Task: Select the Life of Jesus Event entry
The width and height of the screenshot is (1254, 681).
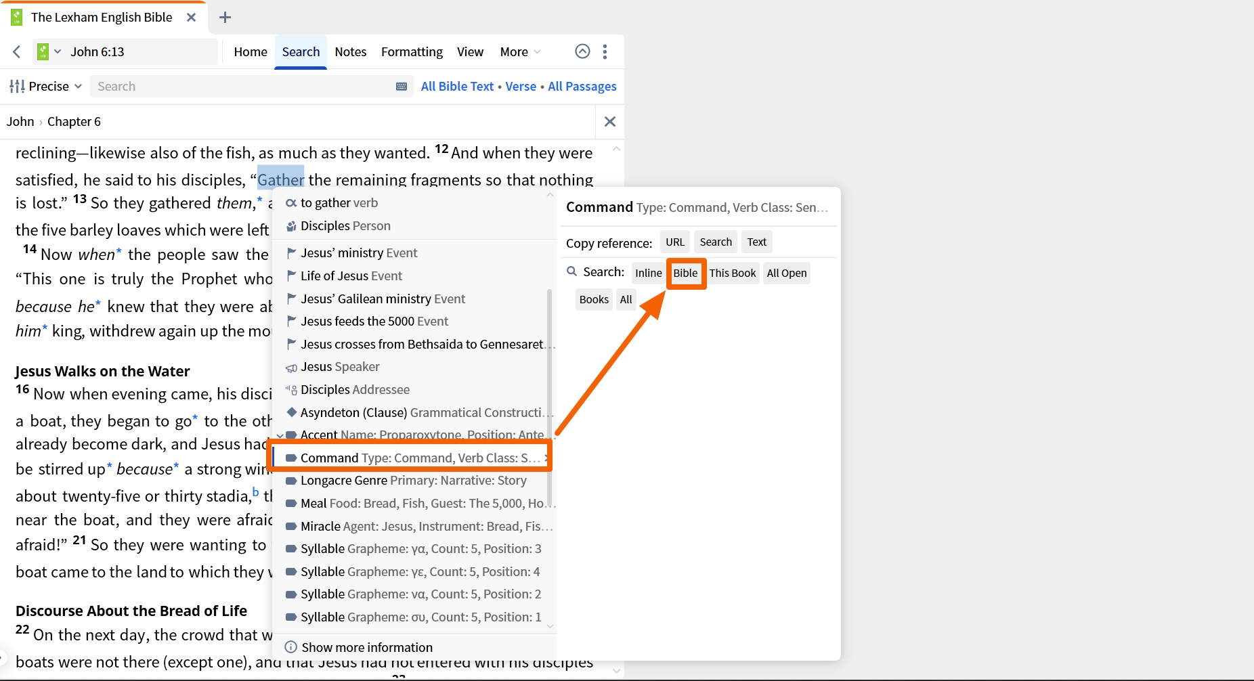Action: pos(413,276)
